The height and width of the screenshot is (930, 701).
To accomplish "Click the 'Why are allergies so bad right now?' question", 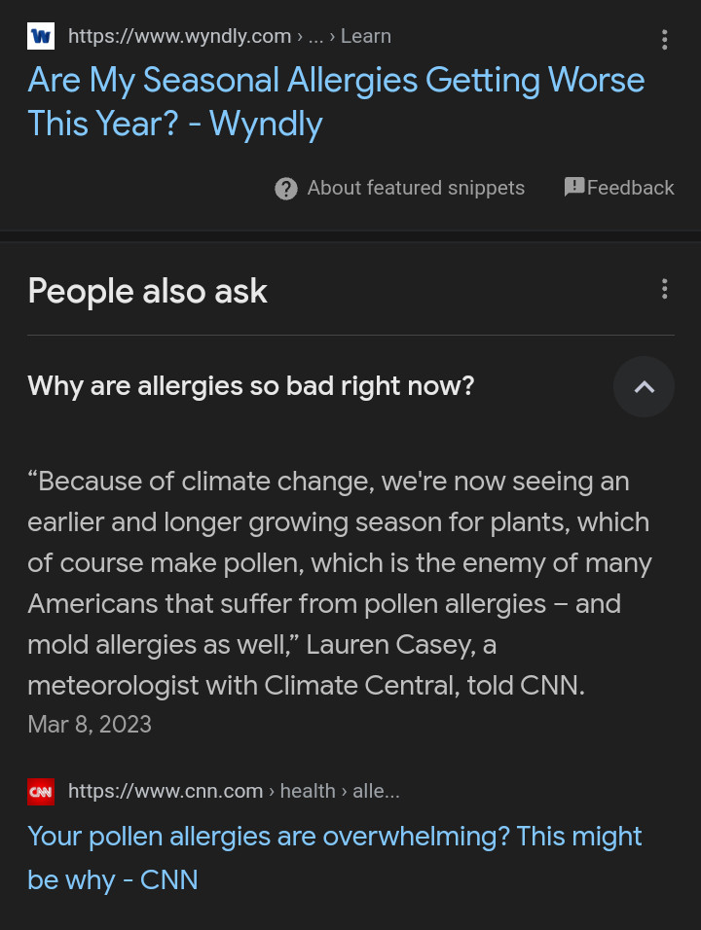I will 251,386.
